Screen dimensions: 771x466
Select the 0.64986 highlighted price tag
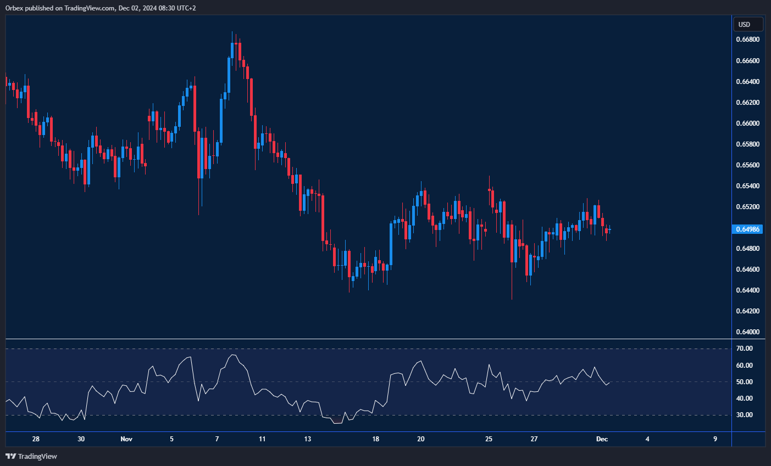(748, 229)
